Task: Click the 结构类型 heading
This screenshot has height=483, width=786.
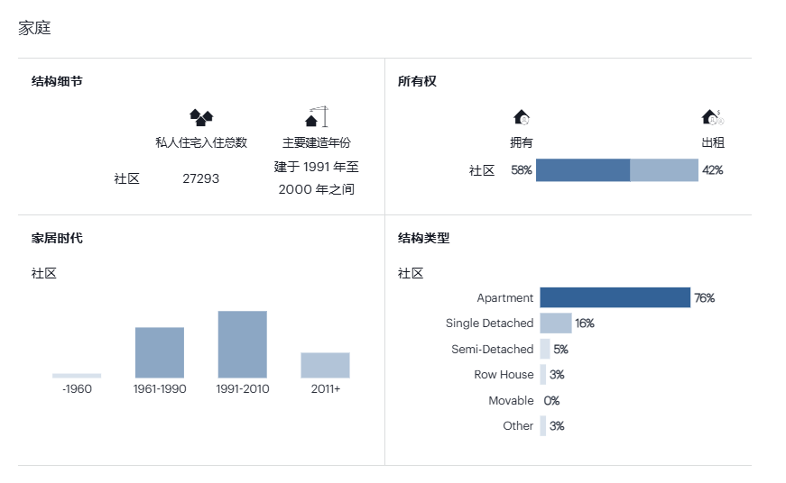Action: 423,238
